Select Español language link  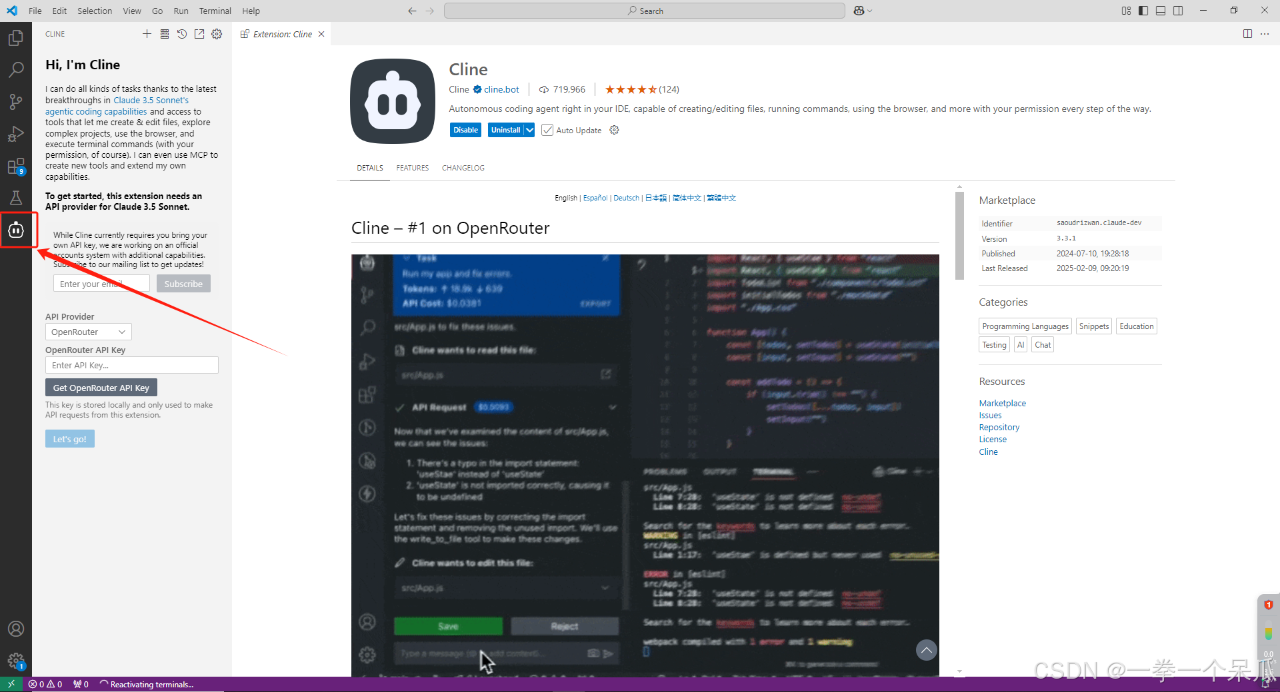coord(595,198)
